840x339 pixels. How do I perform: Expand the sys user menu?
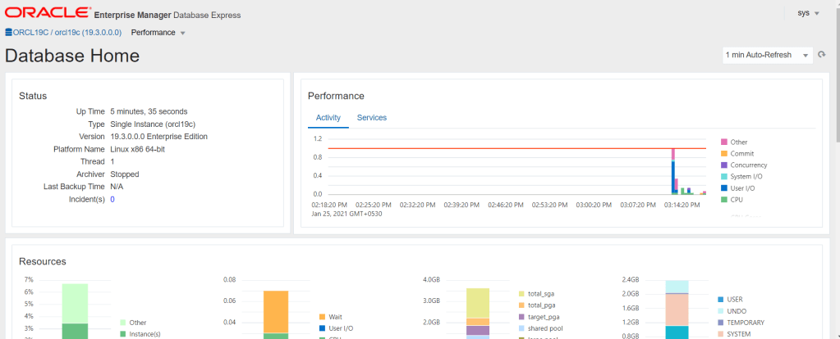[x=809, y=13]
